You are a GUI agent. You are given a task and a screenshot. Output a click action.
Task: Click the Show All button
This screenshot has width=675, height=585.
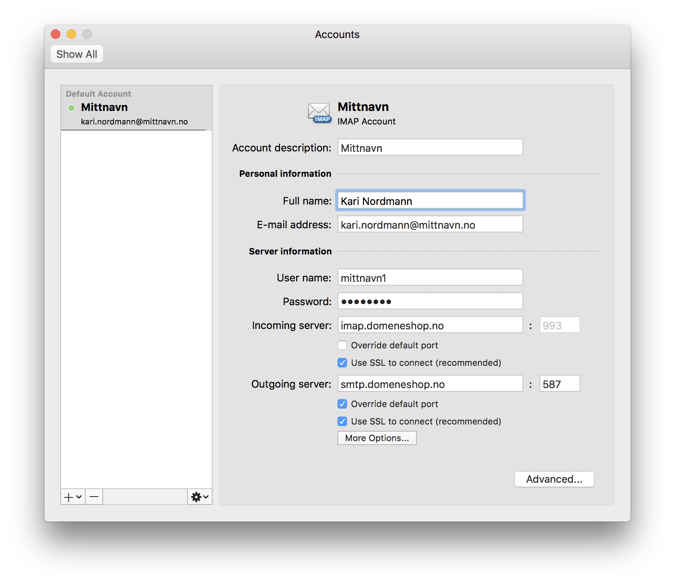point(77,54)
